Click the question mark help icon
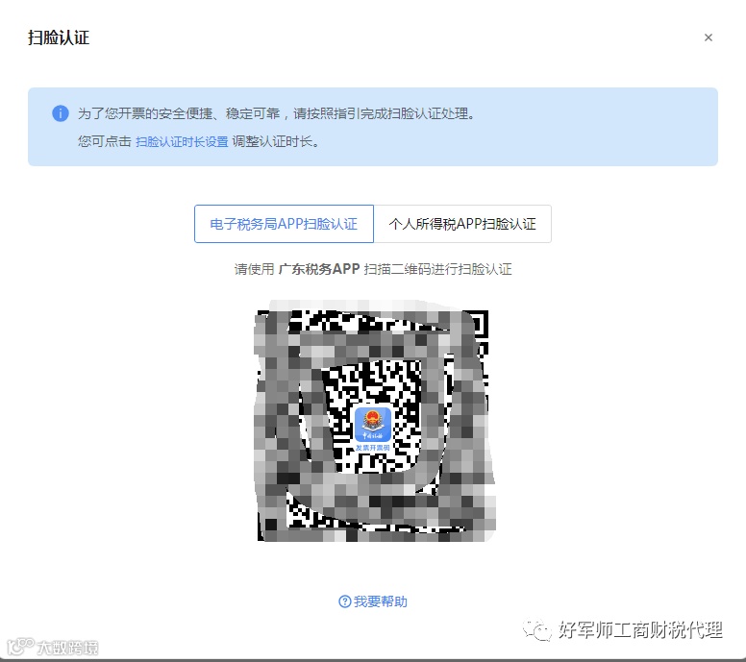This screenshot has height=662, width=746. click(344, 601)
